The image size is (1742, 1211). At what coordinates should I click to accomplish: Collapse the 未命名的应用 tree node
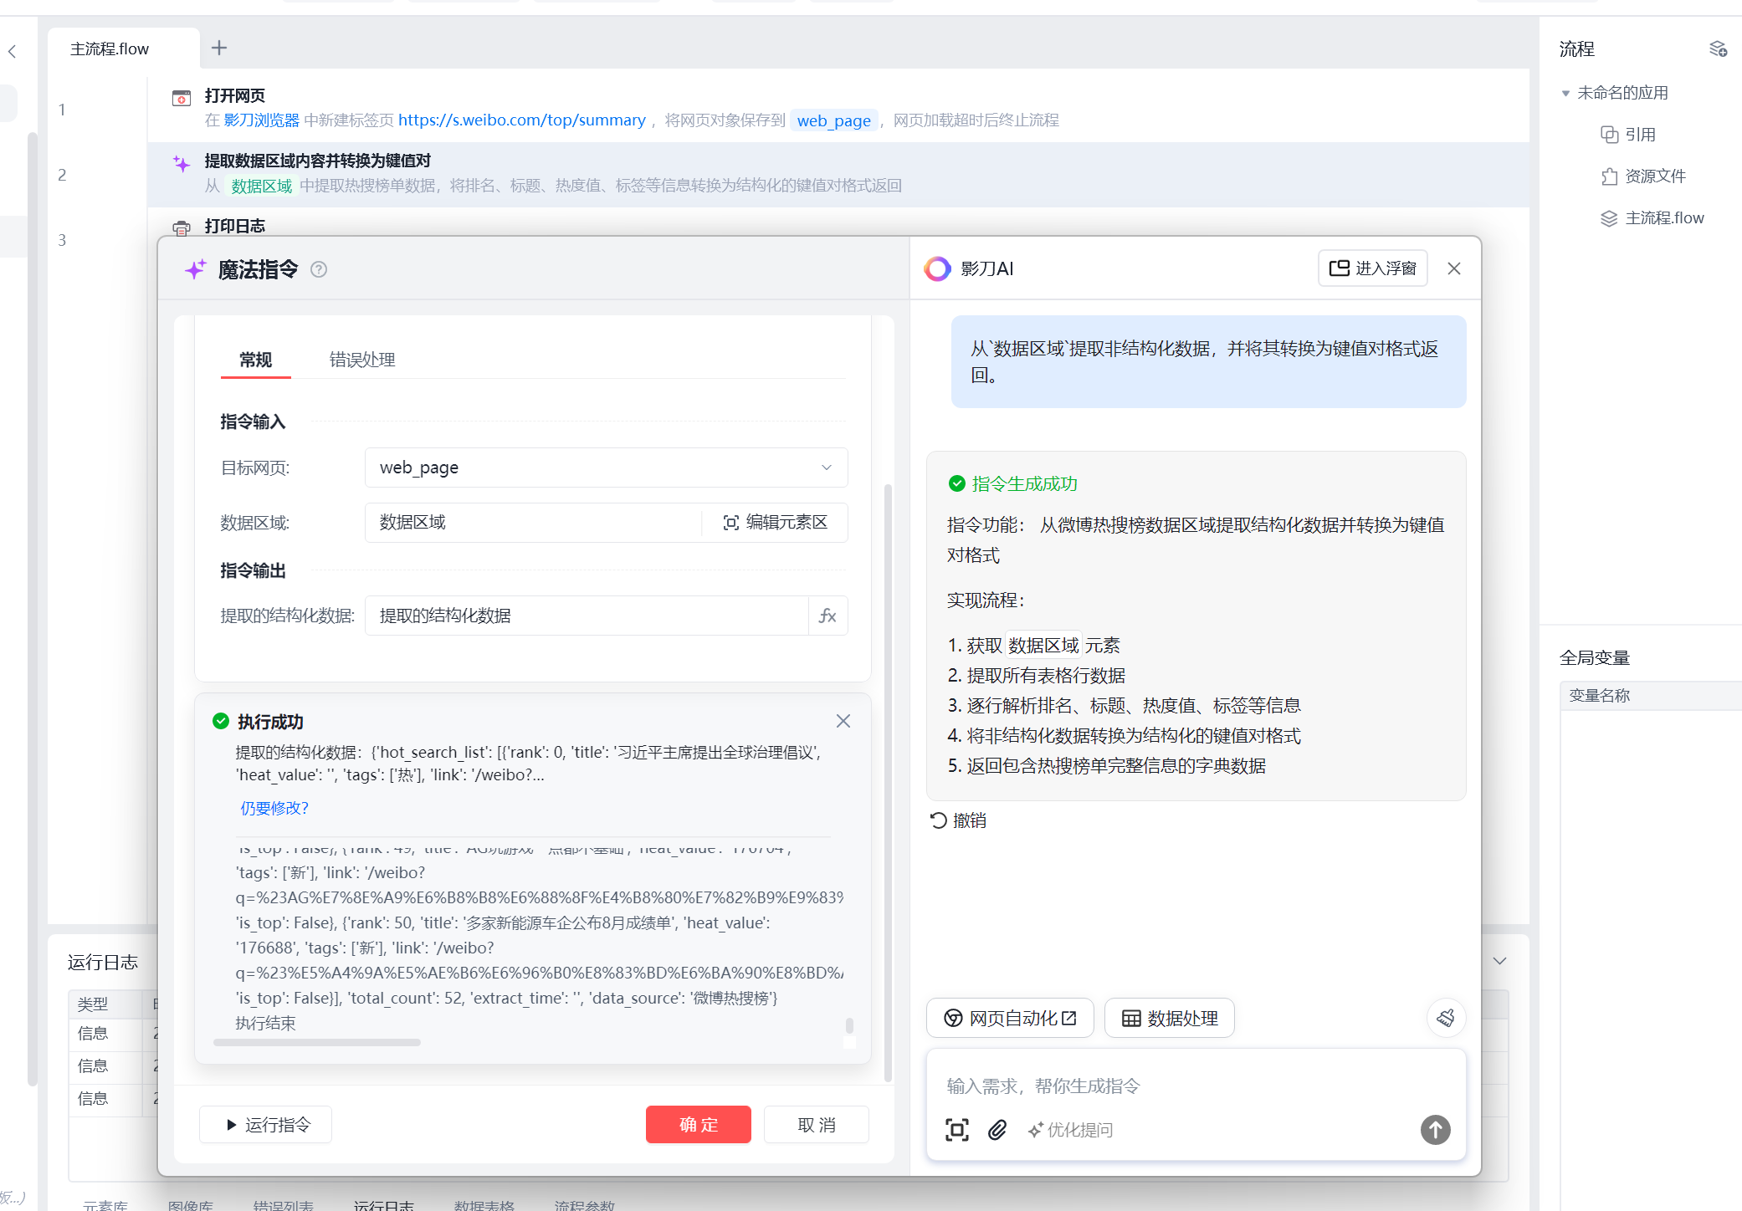point(1565,93)
